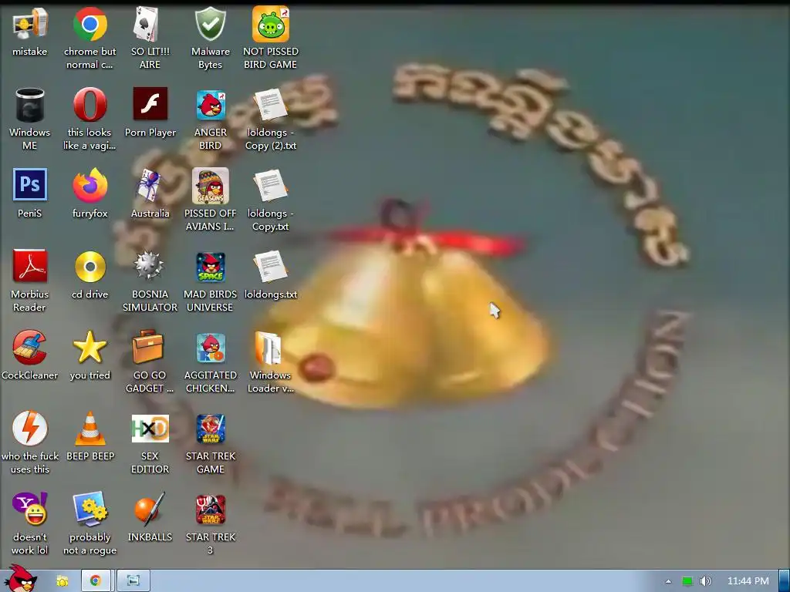Select 'loldongs - Copy (2).txt' file

[x=271, y=105]
